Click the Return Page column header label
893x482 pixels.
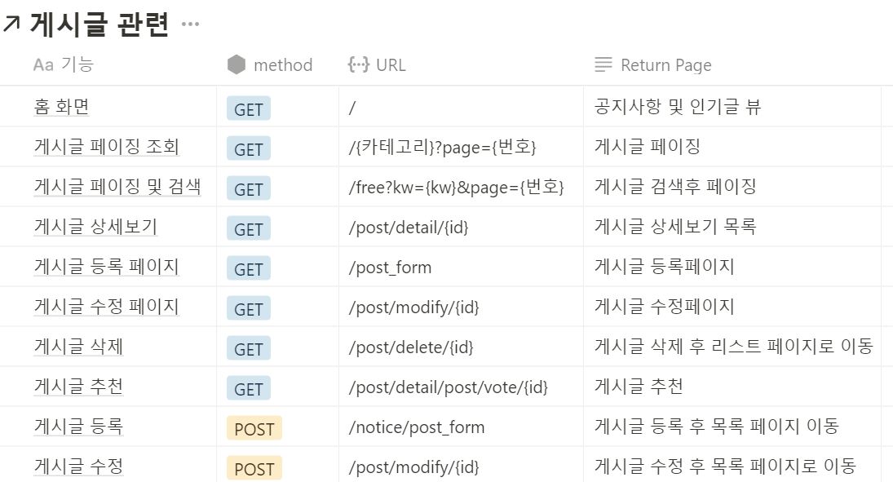coord(666,64)
